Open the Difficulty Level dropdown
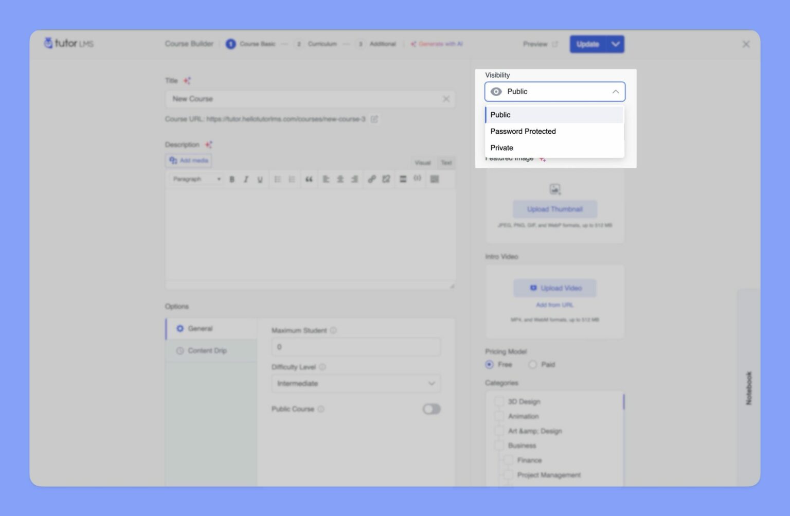The image size is (790, 516). pos(355,384)
